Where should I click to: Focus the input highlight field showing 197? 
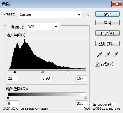pyautogui.click(x=81, y=78)
